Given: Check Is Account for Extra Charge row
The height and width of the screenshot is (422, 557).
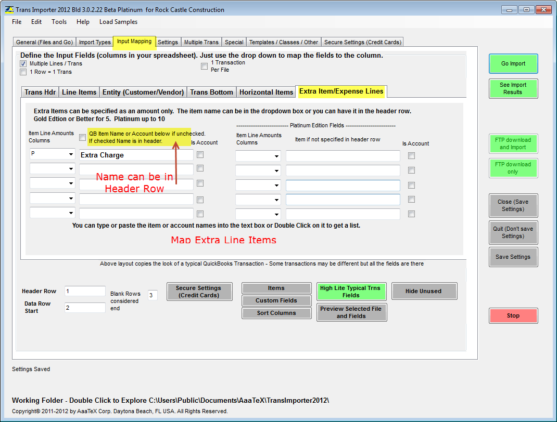Looking at the screenshot, I should tap(200, 155).
